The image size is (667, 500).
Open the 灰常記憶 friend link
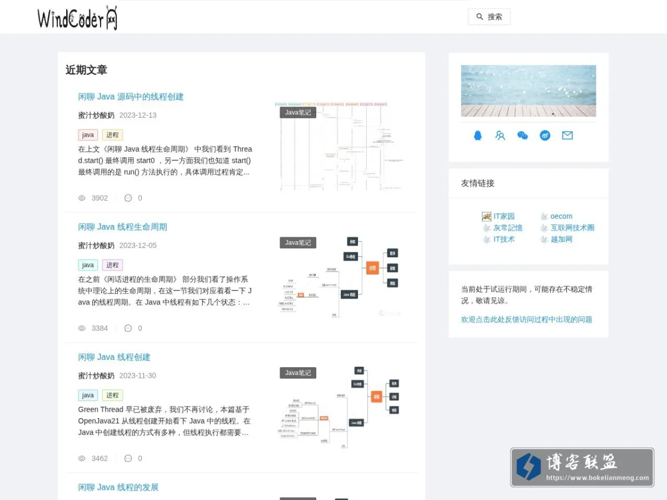click(x=508, y=228)
